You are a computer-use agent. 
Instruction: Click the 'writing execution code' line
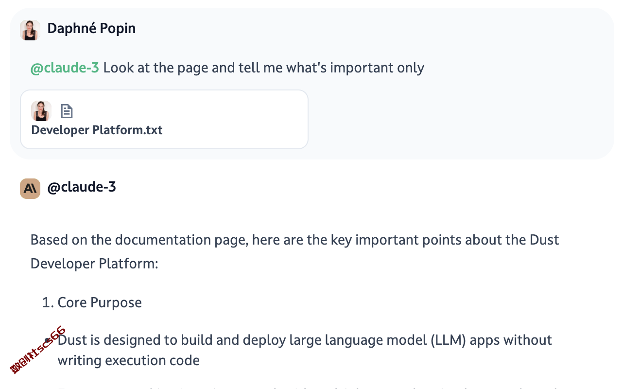129,361
